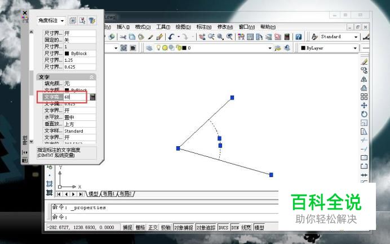390x244 pixels.
Task: Click the Paste icon
Action: coord(141,37)
